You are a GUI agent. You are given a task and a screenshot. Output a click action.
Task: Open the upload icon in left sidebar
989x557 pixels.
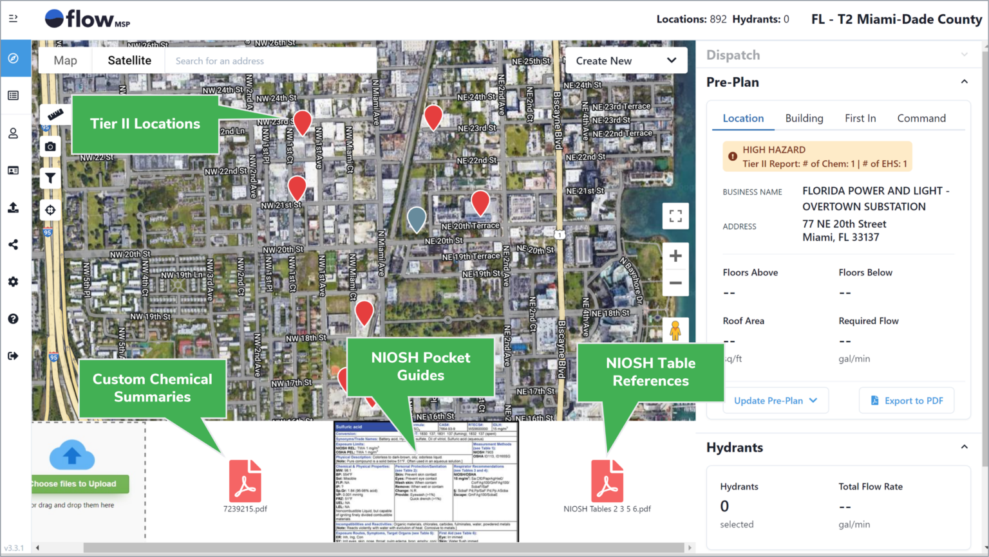tap(14, 207)
